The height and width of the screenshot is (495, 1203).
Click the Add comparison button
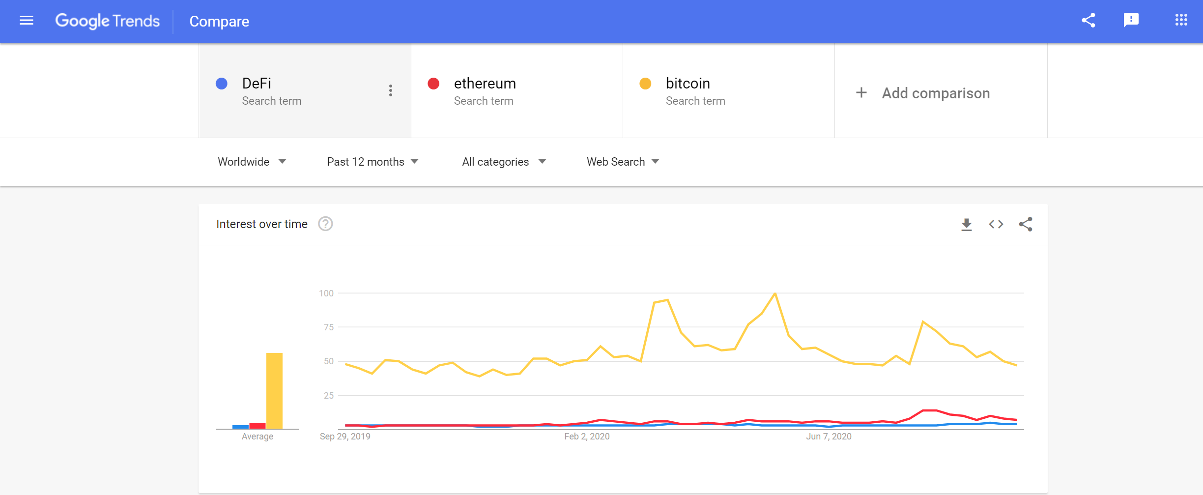click(924, 93)
